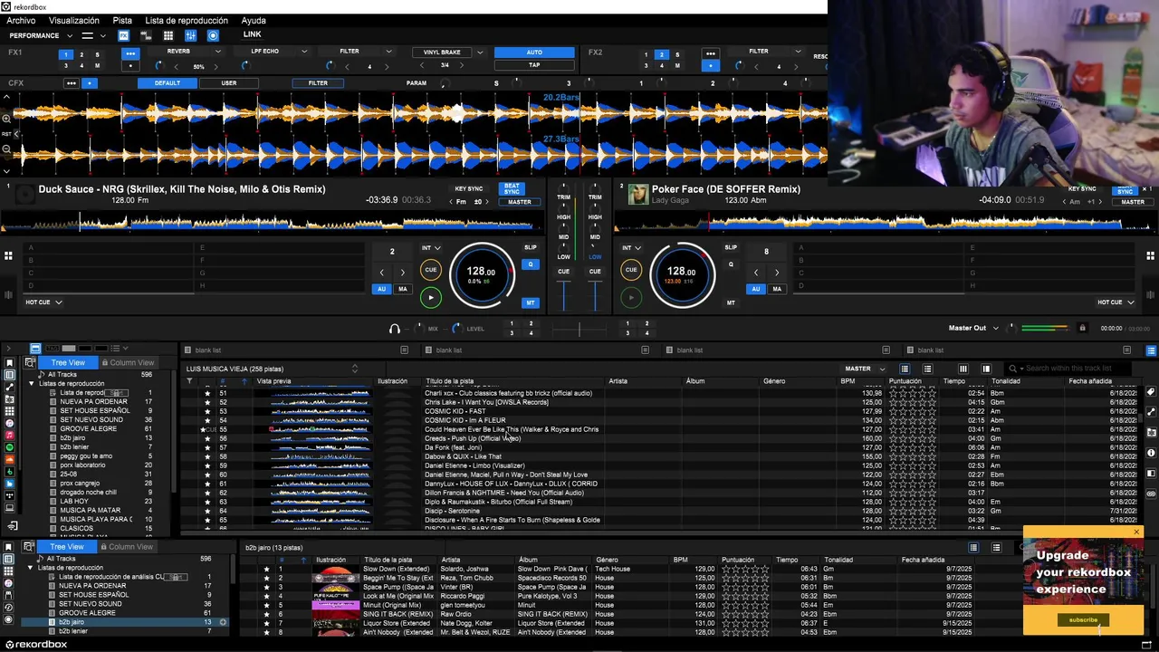Toggle FX1 AUTO beat mode
The image size is (1159, 652).
click(534, 53)
